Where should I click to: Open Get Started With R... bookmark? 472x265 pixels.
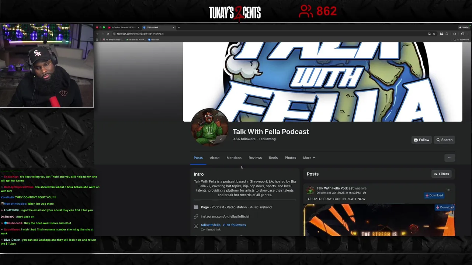coord(136,39)
